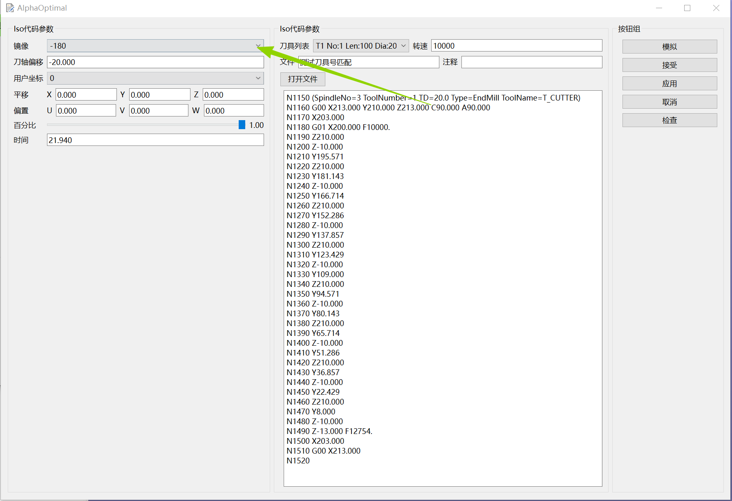The height and width of the screenshot is (501, 732).
Task: Expand the 用户坐标 dropdown
Action: [155, 78]
